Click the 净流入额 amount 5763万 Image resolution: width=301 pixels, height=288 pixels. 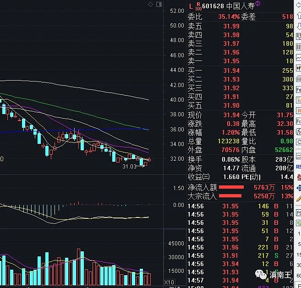click(x=264, y=187)
